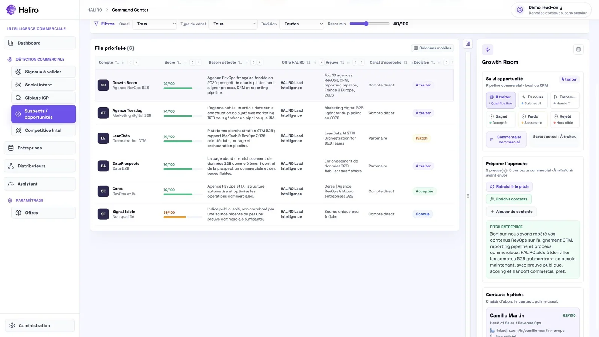Click the PITCH ENTREPRISE text box

pos(533,249)
